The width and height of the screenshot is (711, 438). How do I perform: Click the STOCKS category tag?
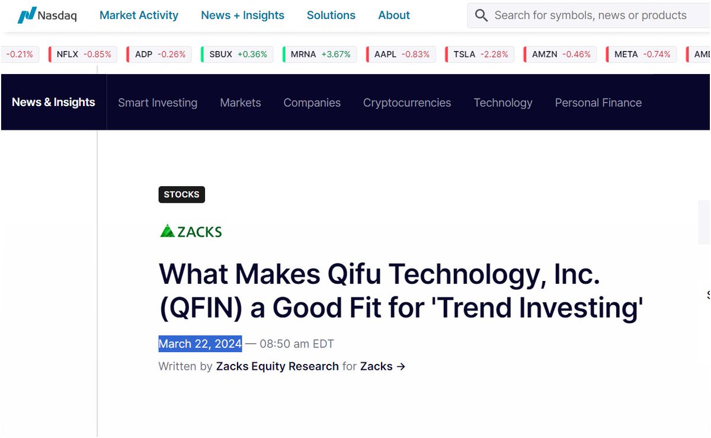(x=181, y=194)
